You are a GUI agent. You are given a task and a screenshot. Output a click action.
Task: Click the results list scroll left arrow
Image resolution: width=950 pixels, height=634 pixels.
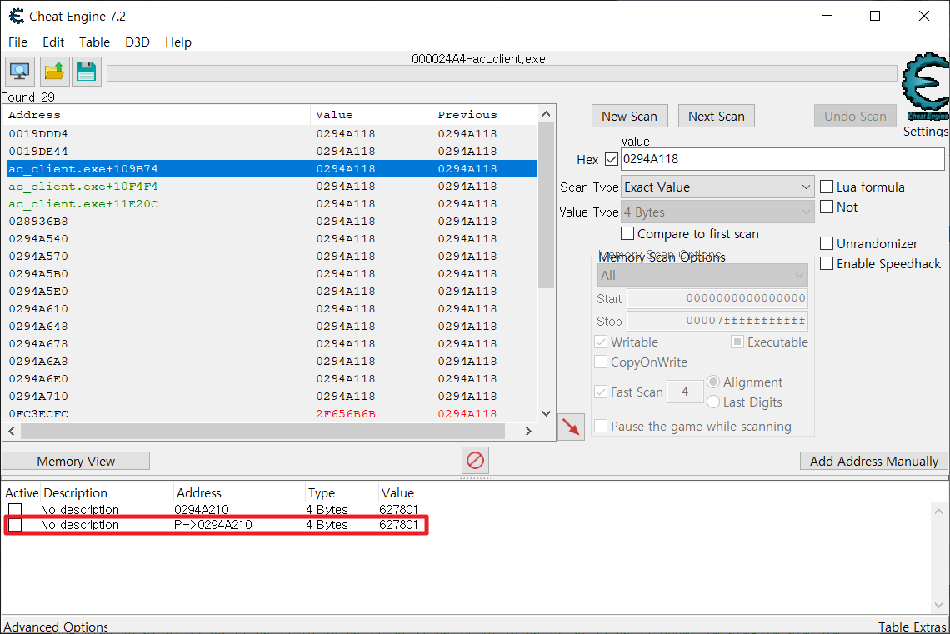tap(12, 432)
